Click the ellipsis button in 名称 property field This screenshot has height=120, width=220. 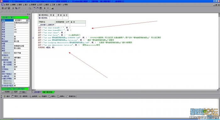pos(27,20)
